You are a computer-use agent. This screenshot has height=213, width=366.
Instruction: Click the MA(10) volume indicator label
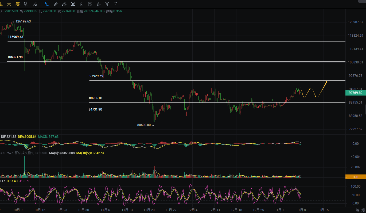[x=90, y=153]
